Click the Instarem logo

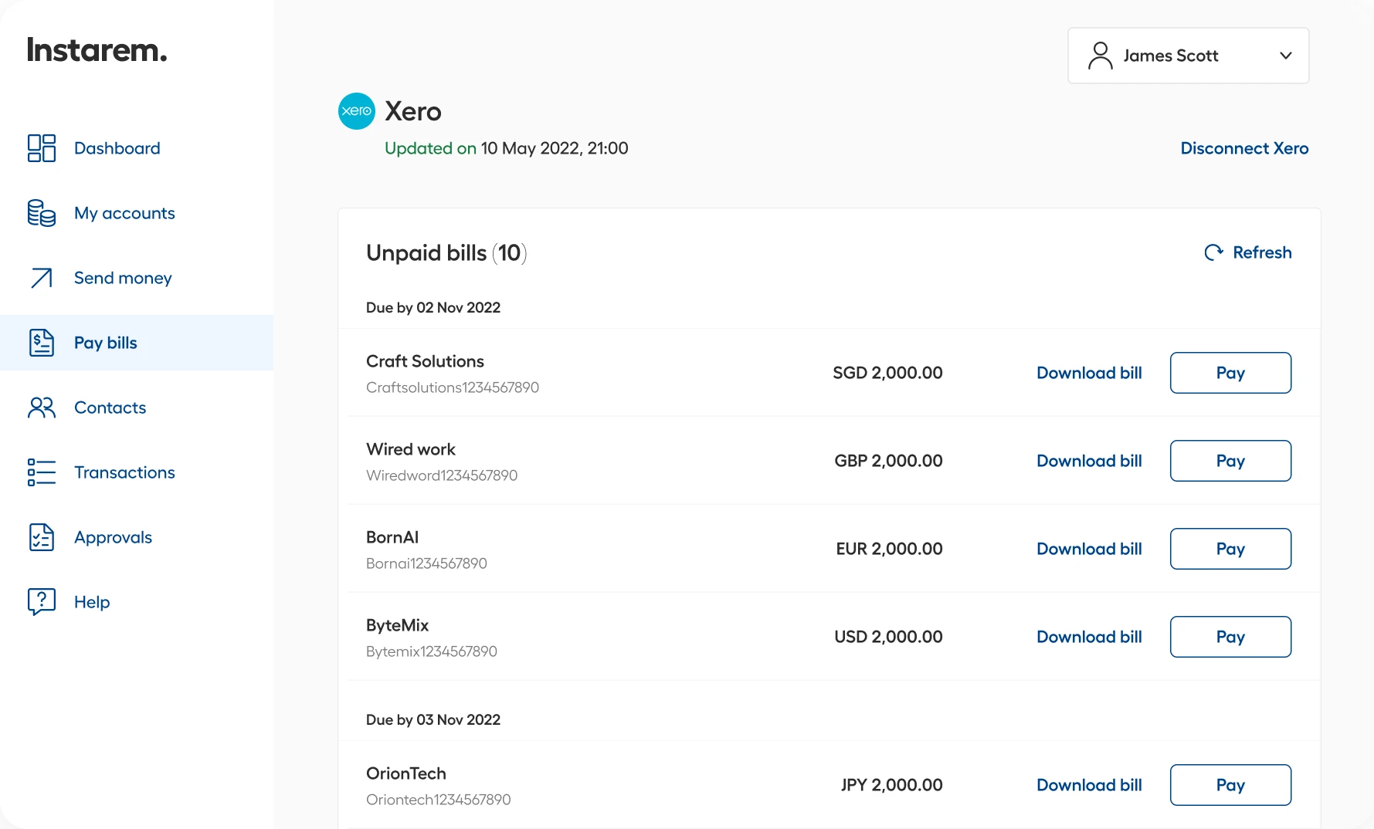[x=96, y=49]
